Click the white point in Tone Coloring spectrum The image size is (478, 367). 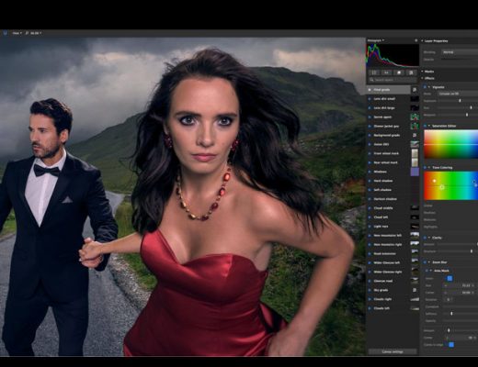point(434,181)
